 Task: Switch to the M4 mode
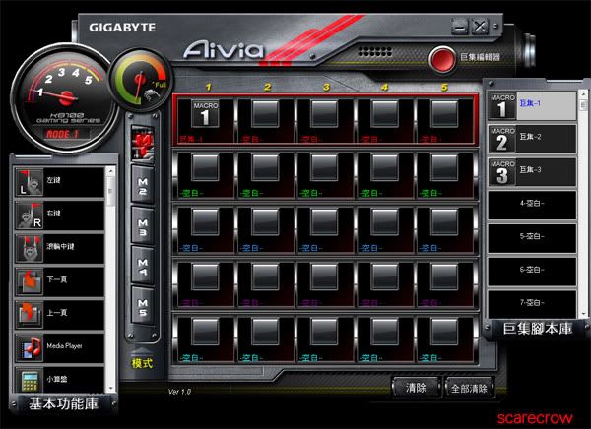(143, 267)
